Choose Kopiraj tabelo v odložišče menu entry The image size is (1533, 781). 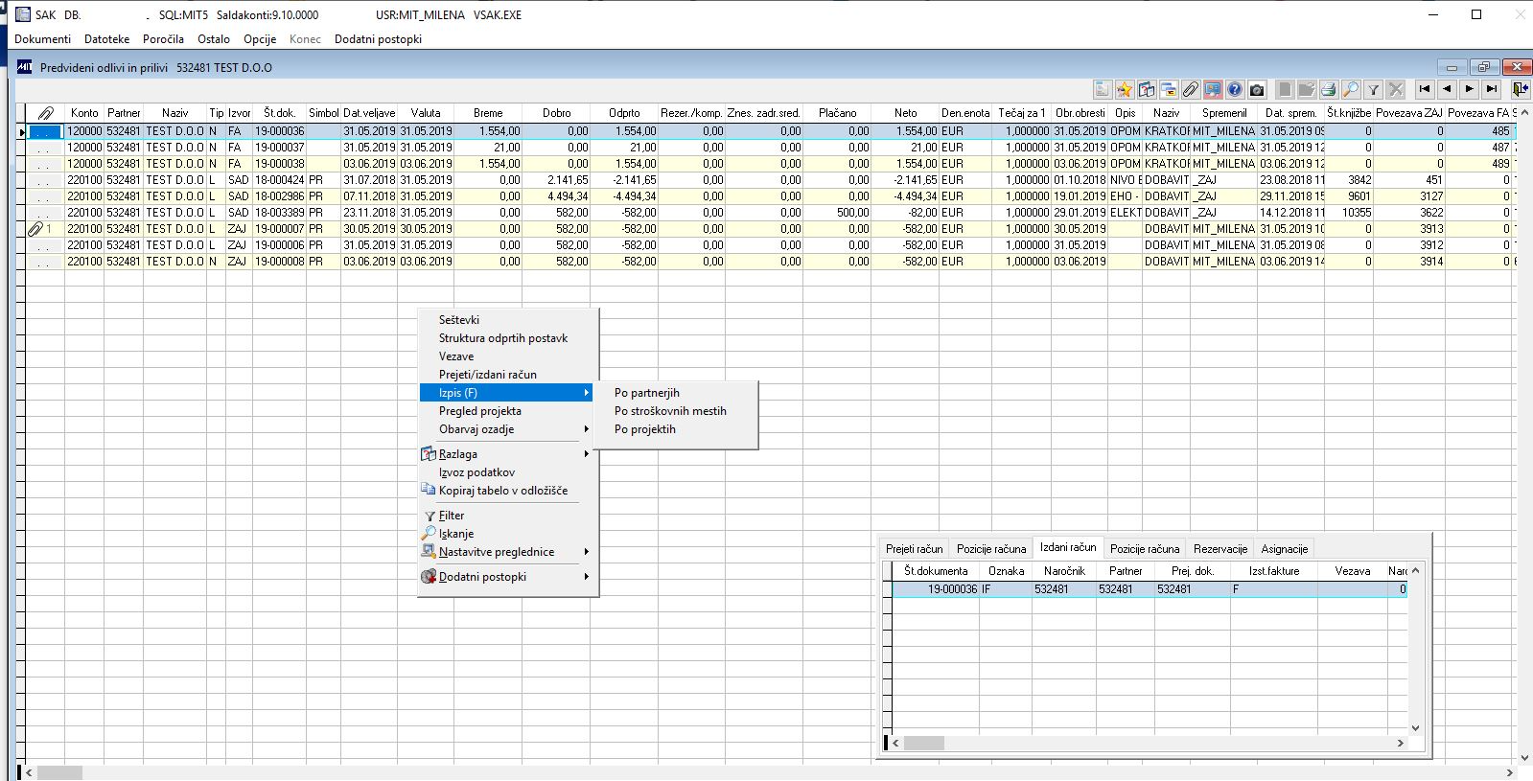pyautogui.click(x=503, y=491)
